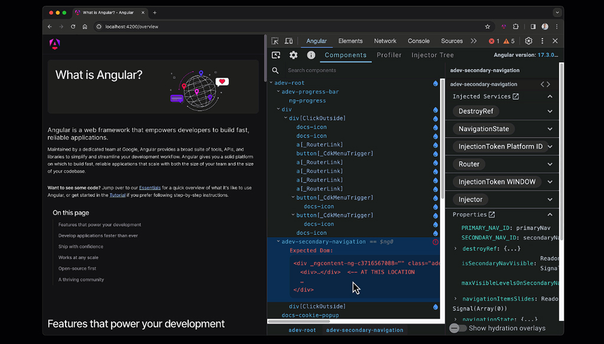Click the Angular extension icon in browser toolbar
The width and height of the screenshot is (604, 344).
504,27
